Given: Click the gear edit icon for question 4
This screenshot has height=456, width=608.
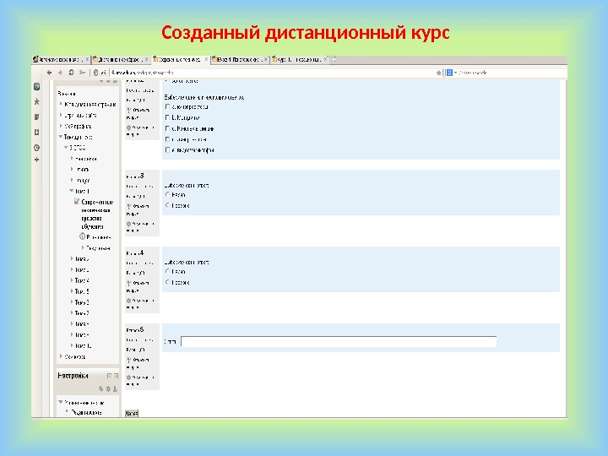Looking at the screenshot, I should [128, 301].
